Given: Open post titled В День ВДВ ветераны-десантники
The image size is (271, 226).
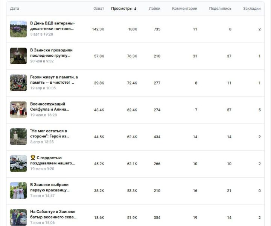Looking at the screenshot, I should tap(52, 26).
